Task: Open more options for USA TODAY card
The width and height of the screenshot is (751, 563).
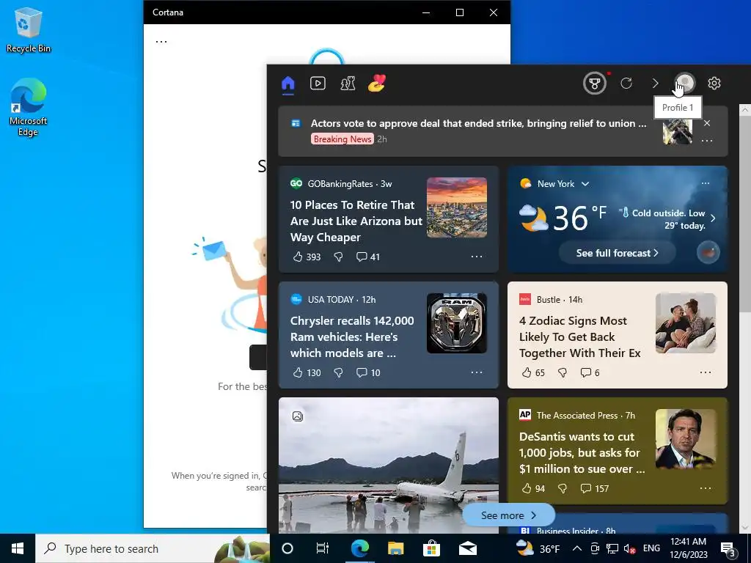Action: (x=477, y=372)
